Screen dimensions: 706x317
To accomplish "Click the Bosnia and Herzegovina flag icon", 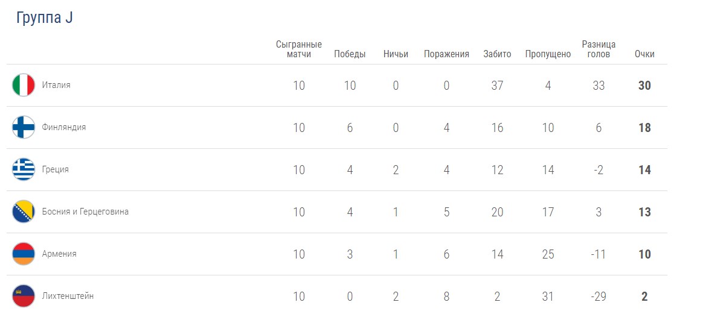I will click(24, 212).
